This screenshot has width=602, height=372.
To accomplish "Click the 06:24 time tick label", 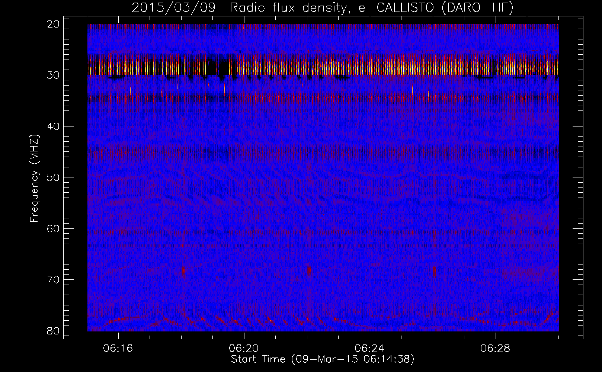I will [369, 349].
